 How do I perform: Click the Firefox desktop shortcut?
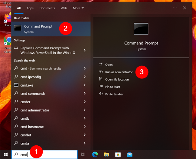point(8,19)
